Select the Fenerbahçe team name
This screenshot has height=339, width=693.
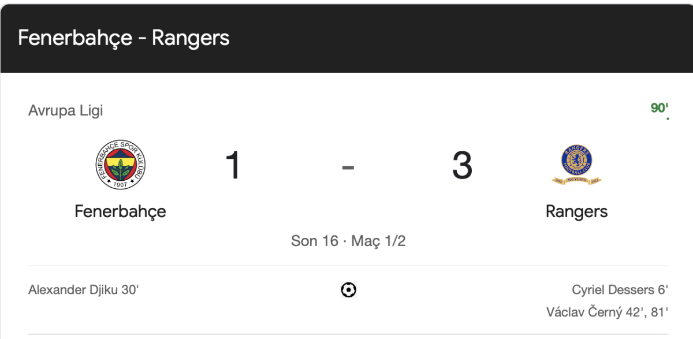point(120,211)
